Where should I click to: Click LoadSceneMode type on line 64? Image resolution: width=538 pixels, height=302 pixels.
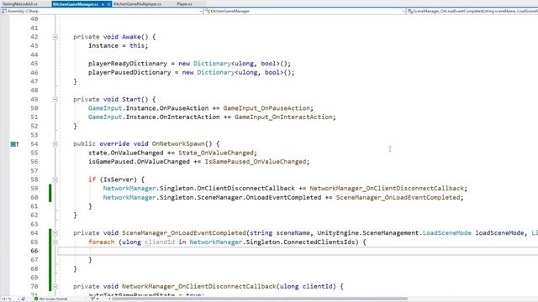[446, 233]
